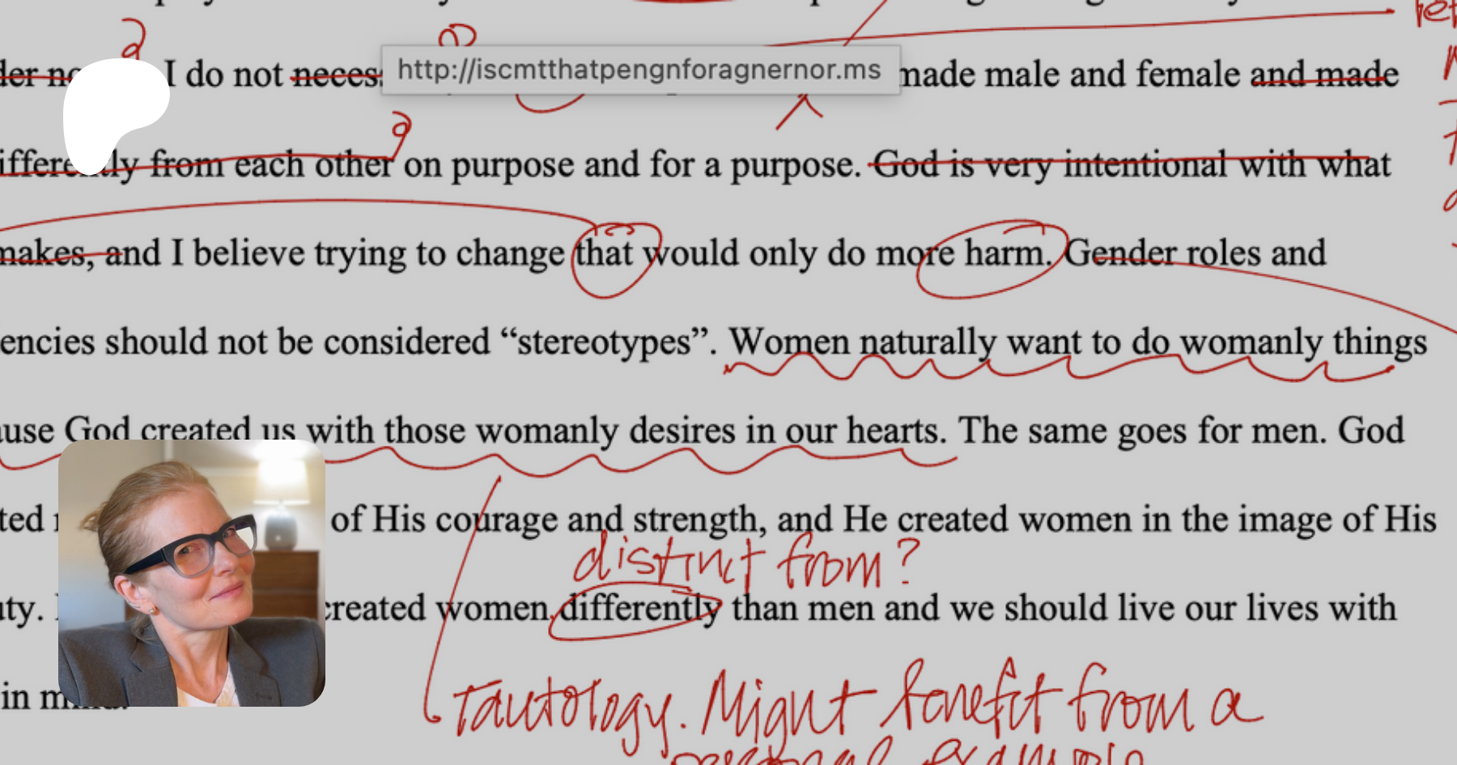This screenshot has height=765, width=1457.
Task: Click the words "made male and female"
Action: pos(1068,75)
